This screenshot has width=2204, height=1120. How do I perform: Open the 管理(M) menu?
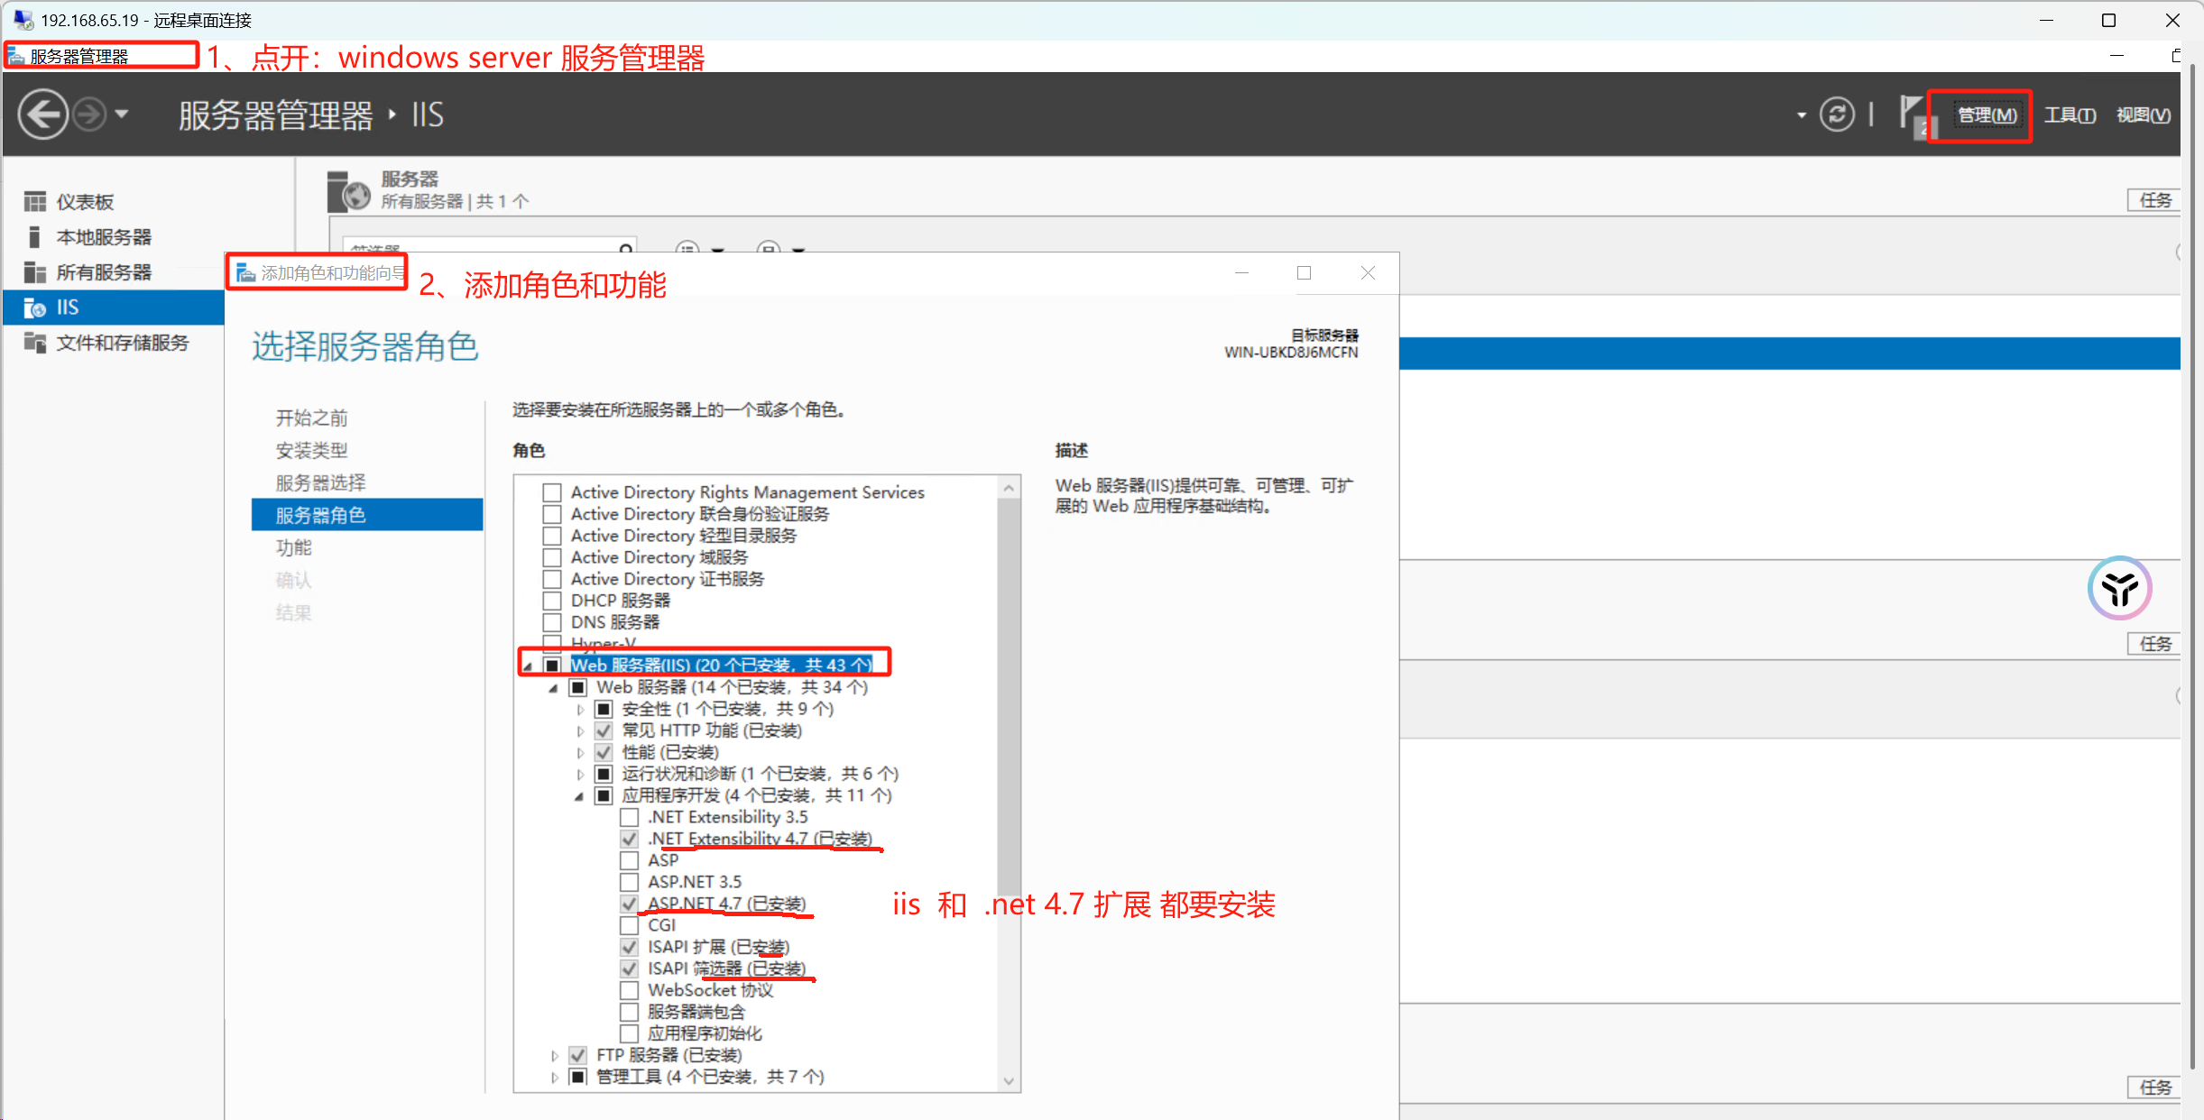pyautogui.click(x=1987, y=115)
